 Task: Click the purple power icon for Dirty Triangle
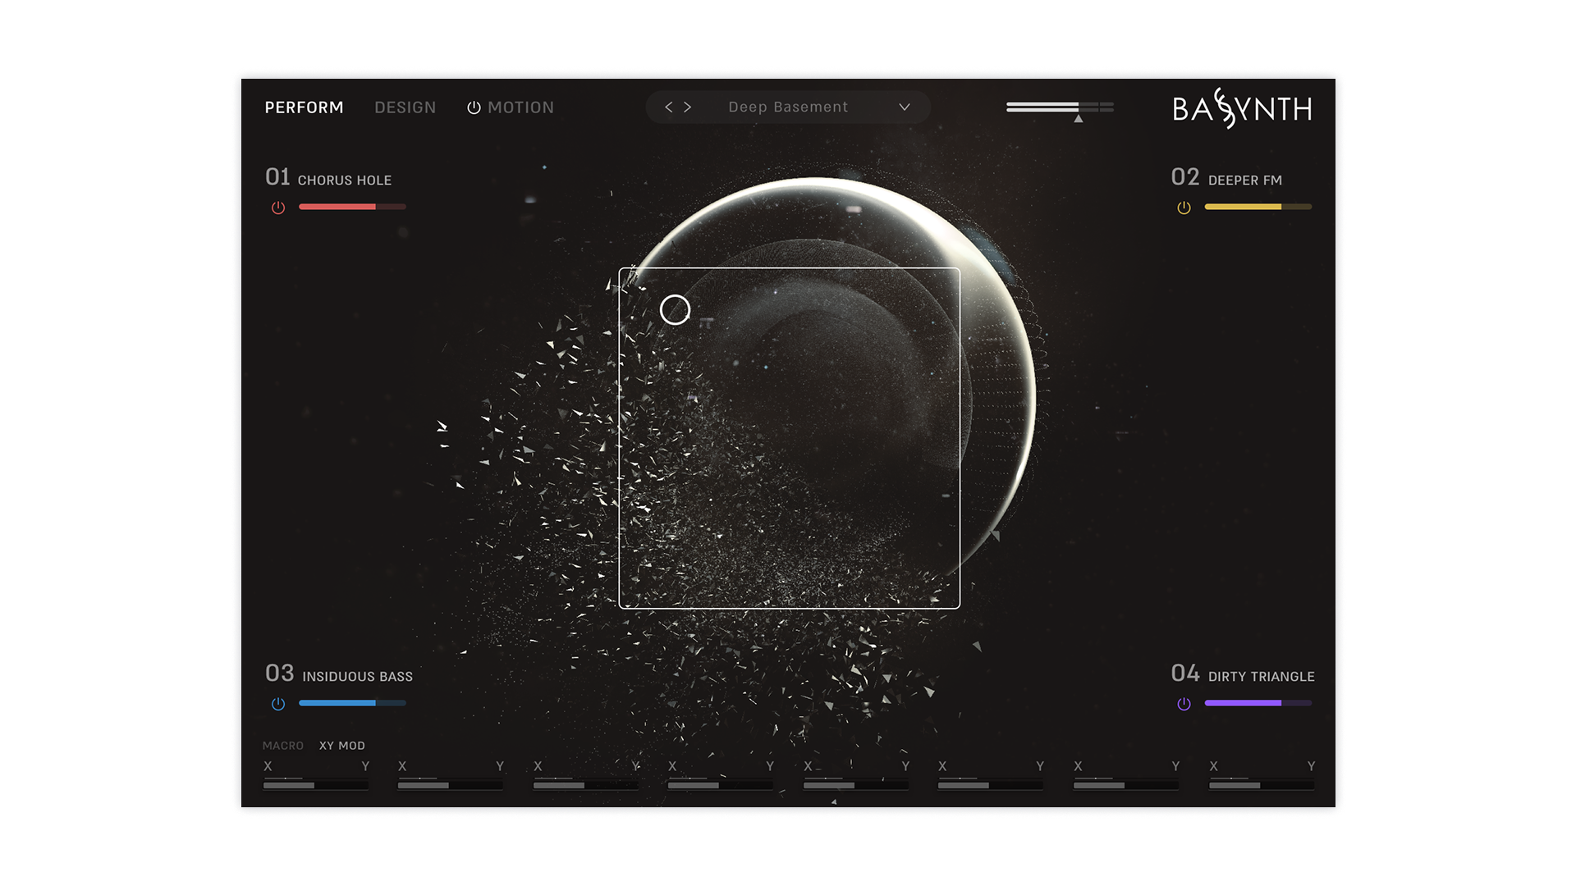1184,704
